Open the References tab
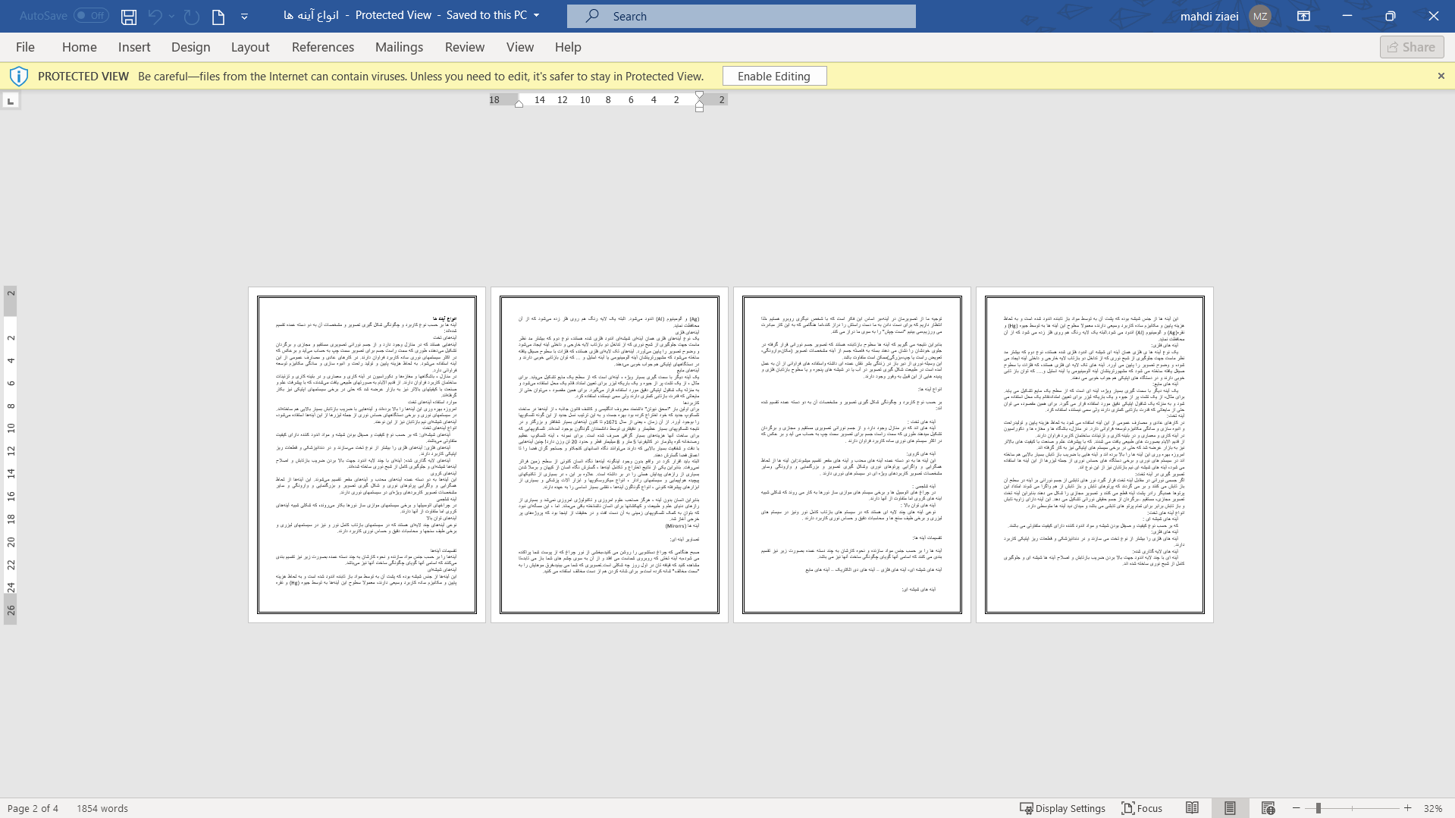 tap(323, 47)
